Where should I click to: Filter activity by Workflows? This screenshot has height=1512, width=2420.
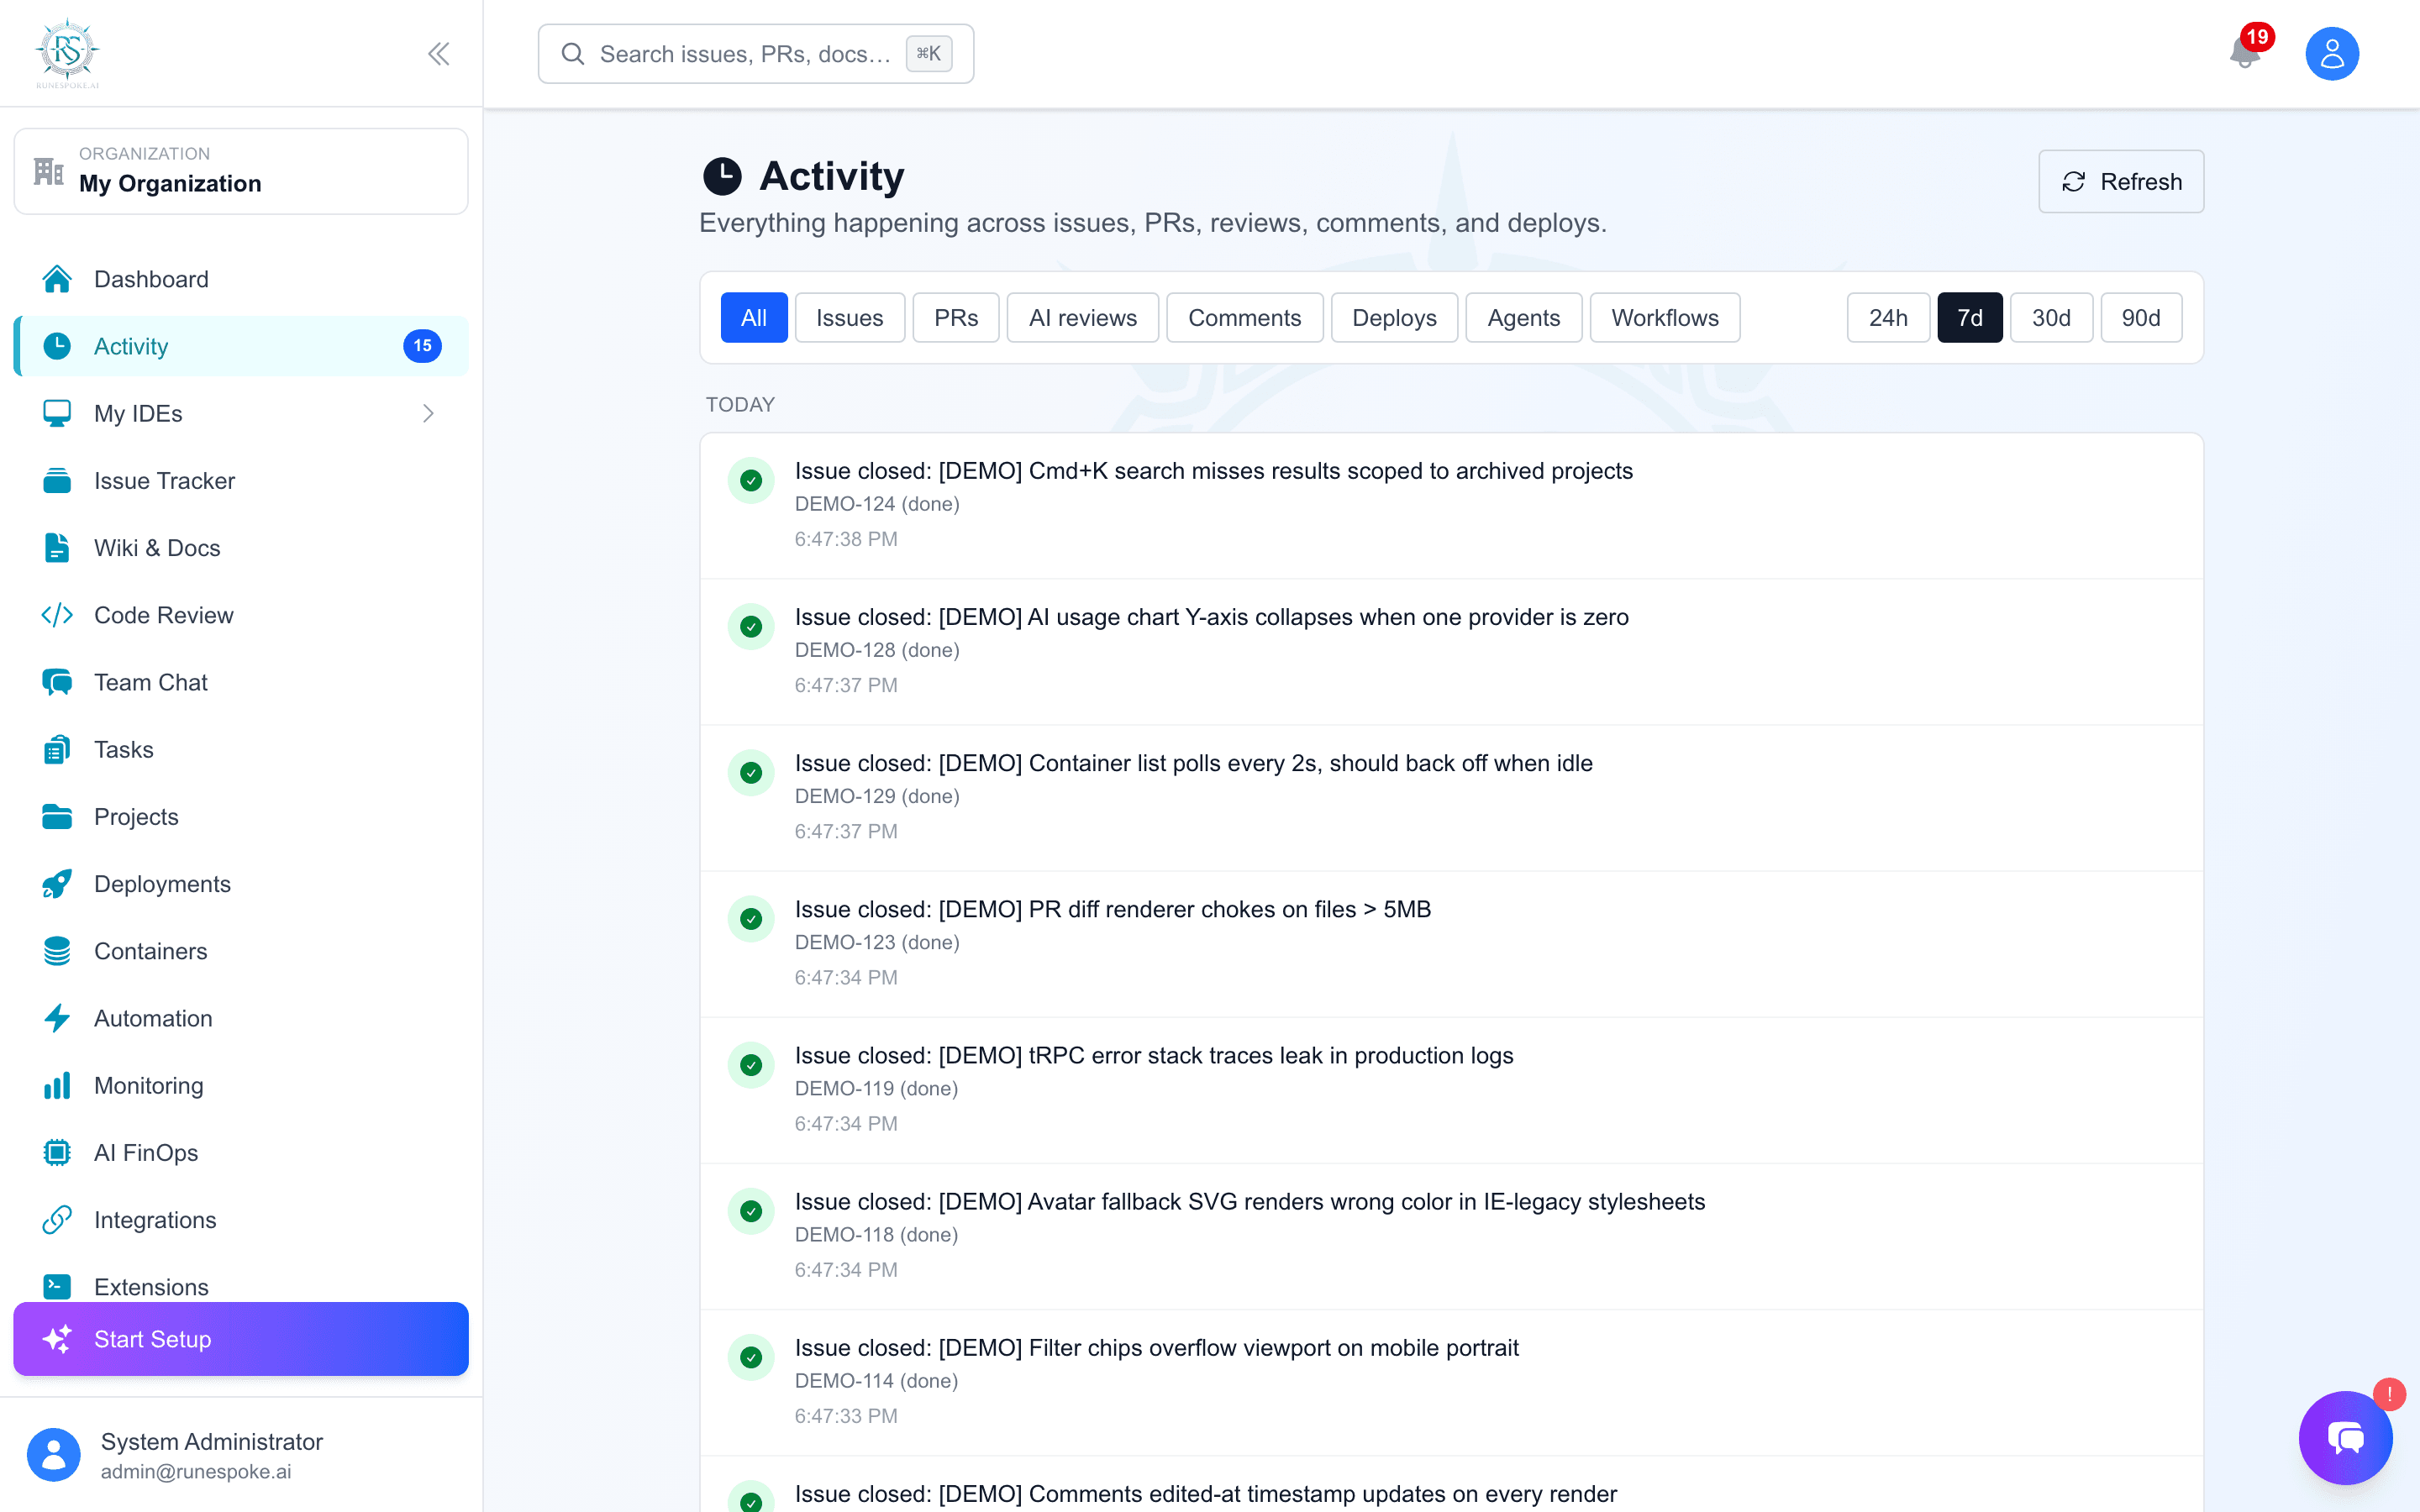pyautogui.click(x=1665, y=318)
